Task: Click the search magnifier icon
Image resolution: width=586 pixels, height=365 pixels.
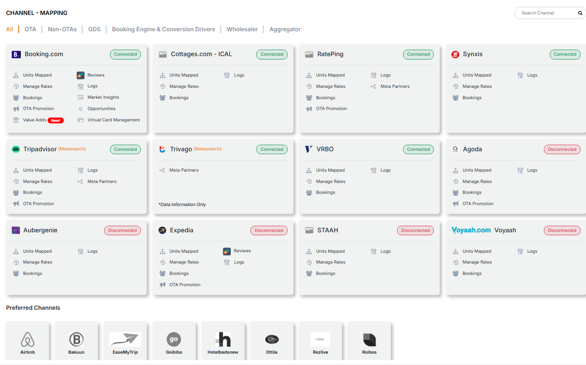Action: tap(580, 13)
